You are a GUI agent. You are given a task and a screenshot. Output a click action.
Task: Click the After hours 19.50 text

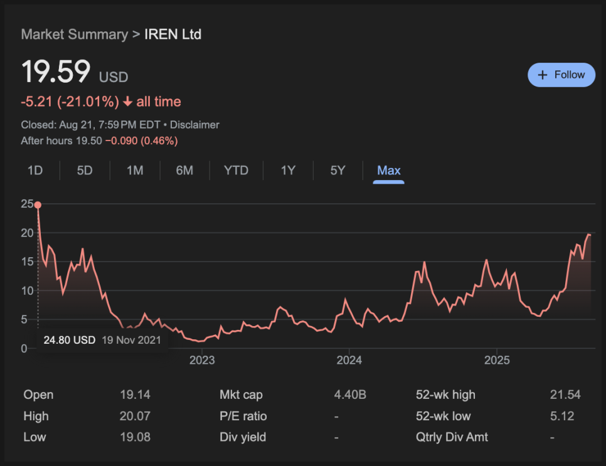(61, 140)
